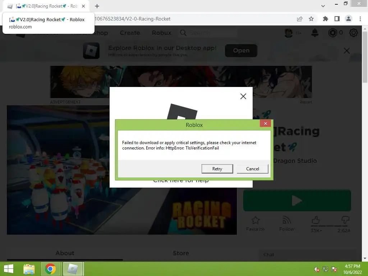Open the network tray icon

pyautogui.click(x=326, y=269)
